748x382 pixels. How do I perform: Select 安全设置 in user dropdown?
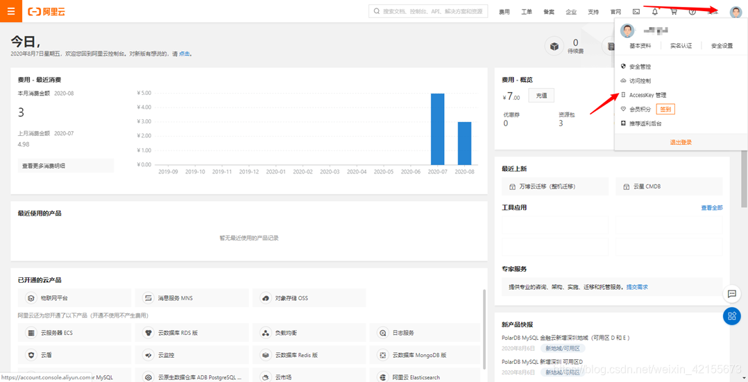722,46
